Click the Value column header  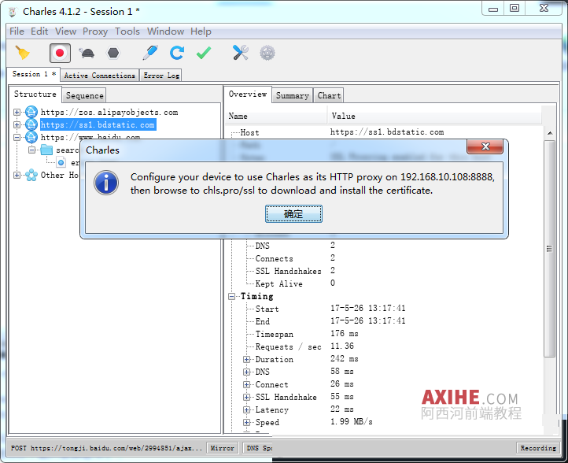coord(435,116)
